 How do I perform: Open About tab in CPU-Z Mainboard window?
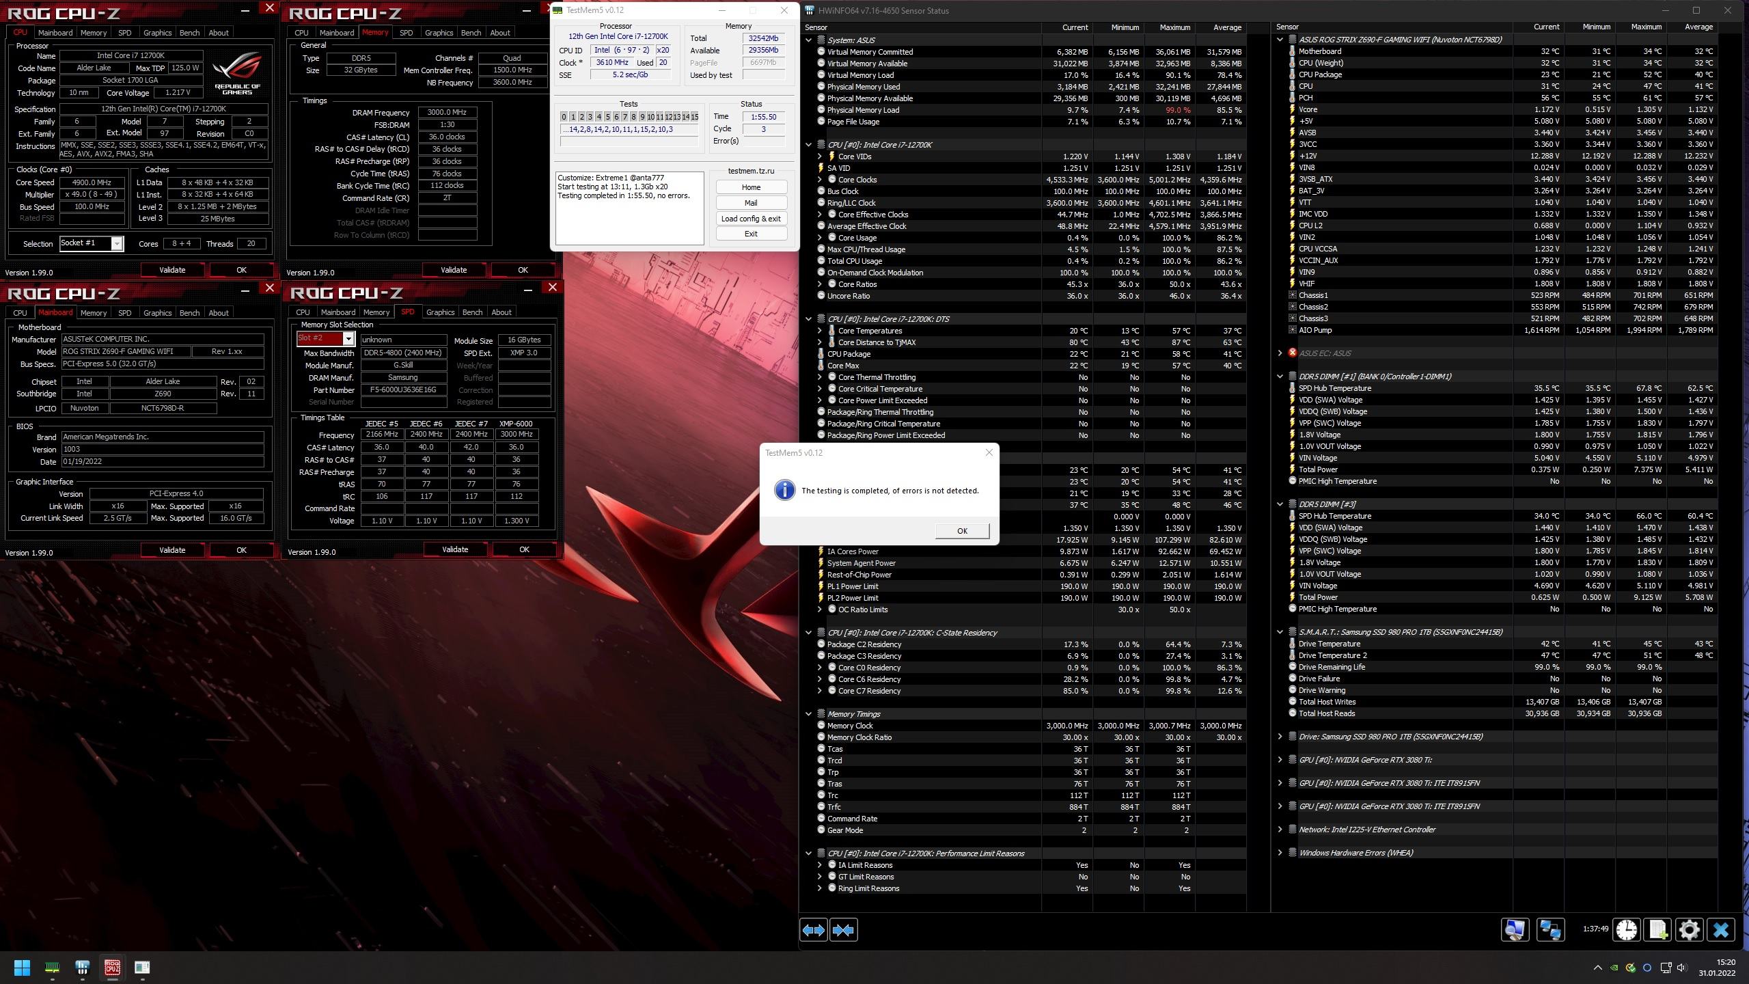[219, 313]
